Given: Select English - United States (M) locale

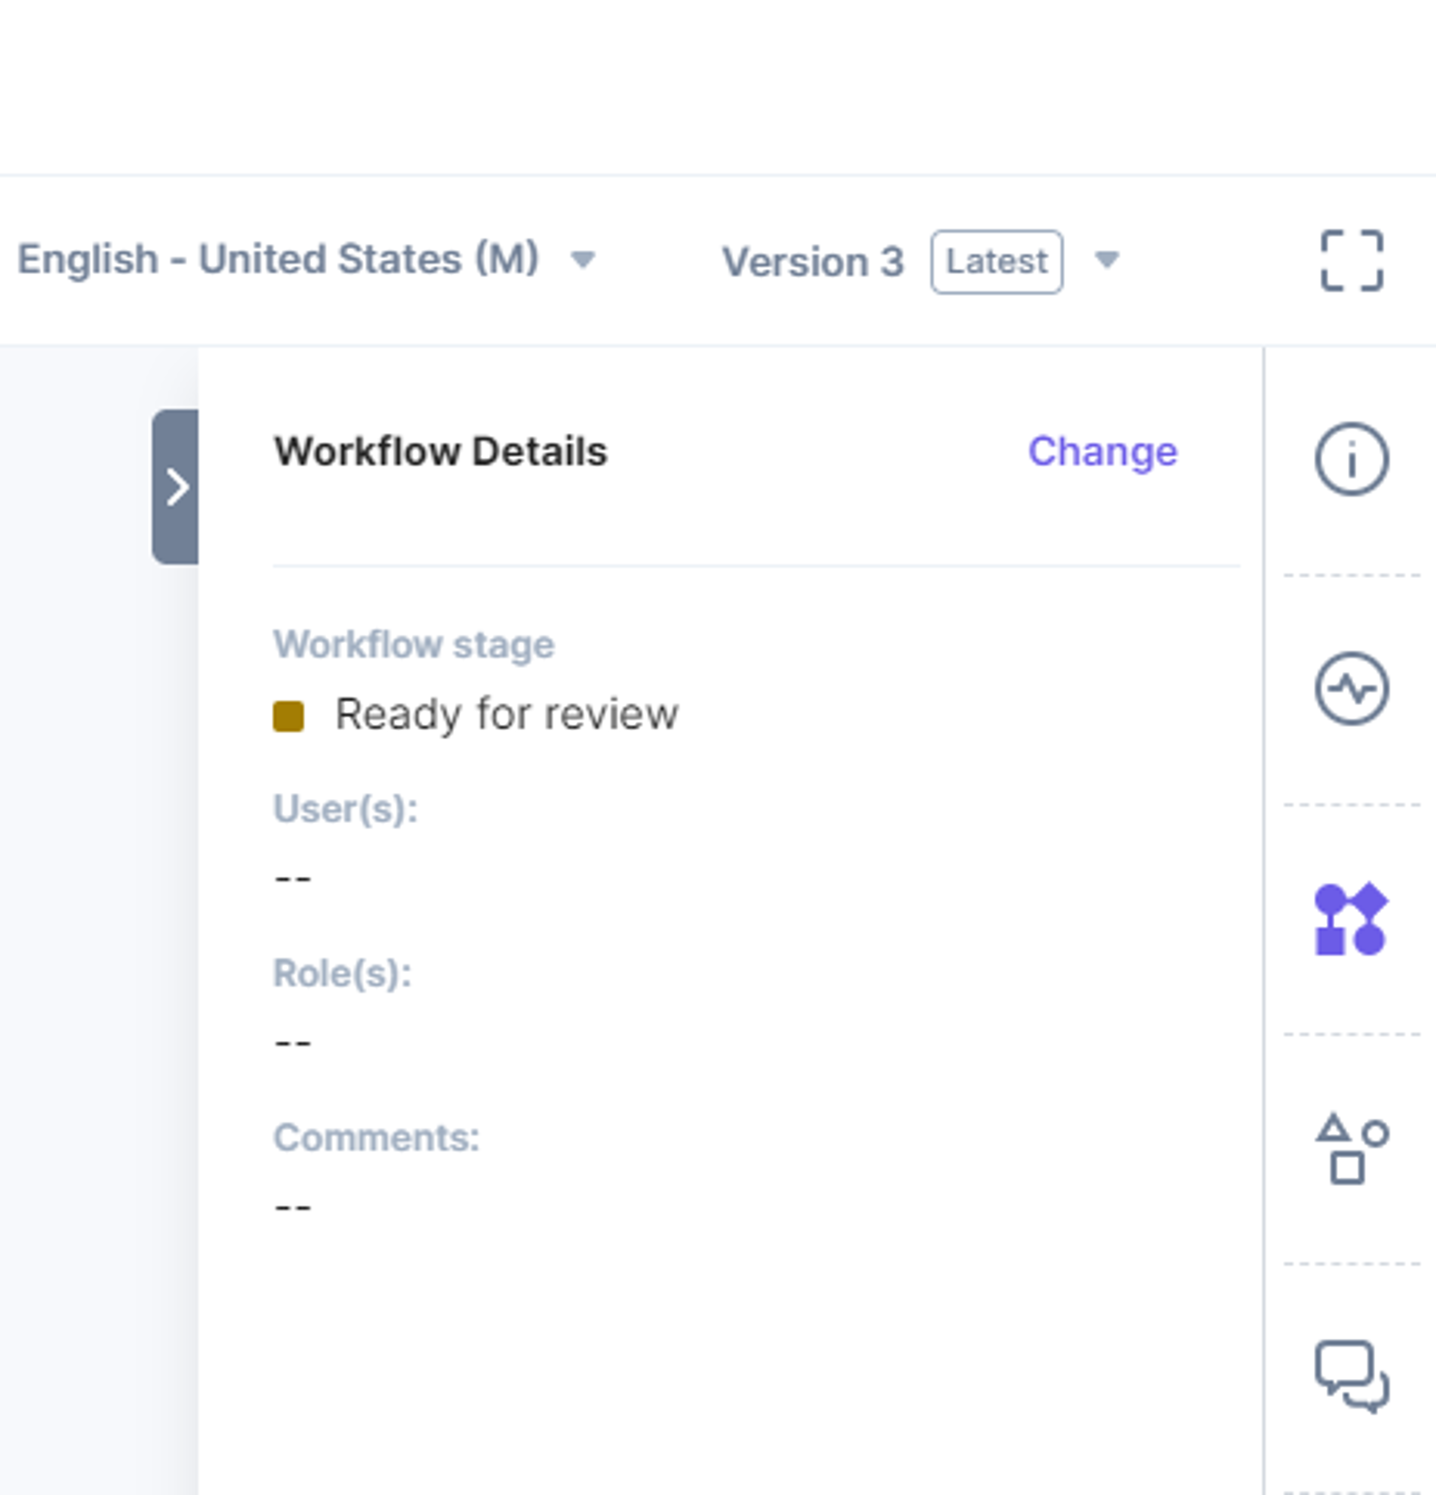Looking at the screenshot, I should pyautogui.click(x=278, y=259).
